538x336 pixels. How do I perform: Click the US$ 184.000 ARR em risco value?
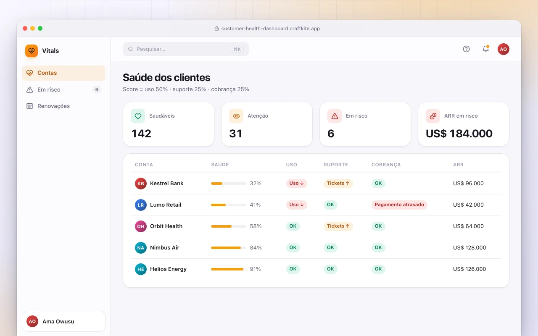(459, 134)
